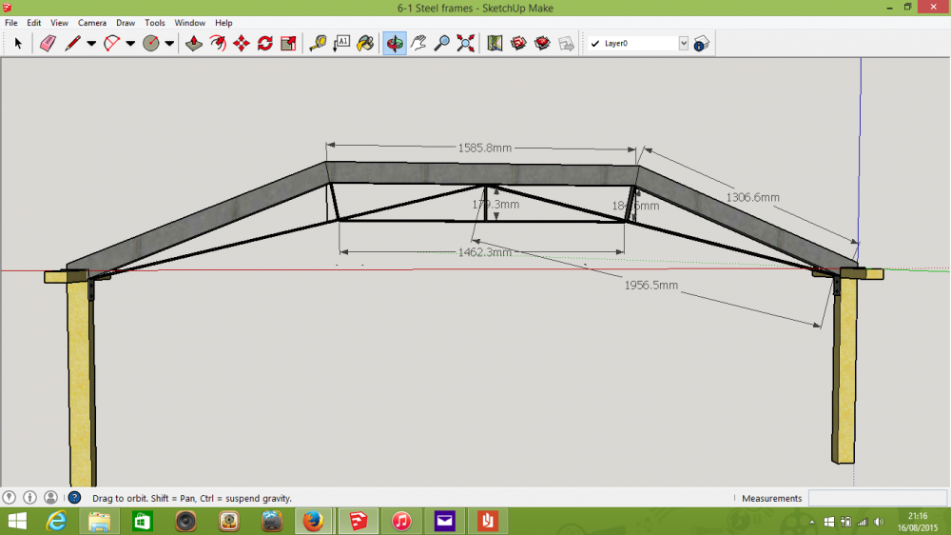The height and width of the screenshot is (535, 951).
Task: Select the Eraser tool
Action: pos(48,43)
